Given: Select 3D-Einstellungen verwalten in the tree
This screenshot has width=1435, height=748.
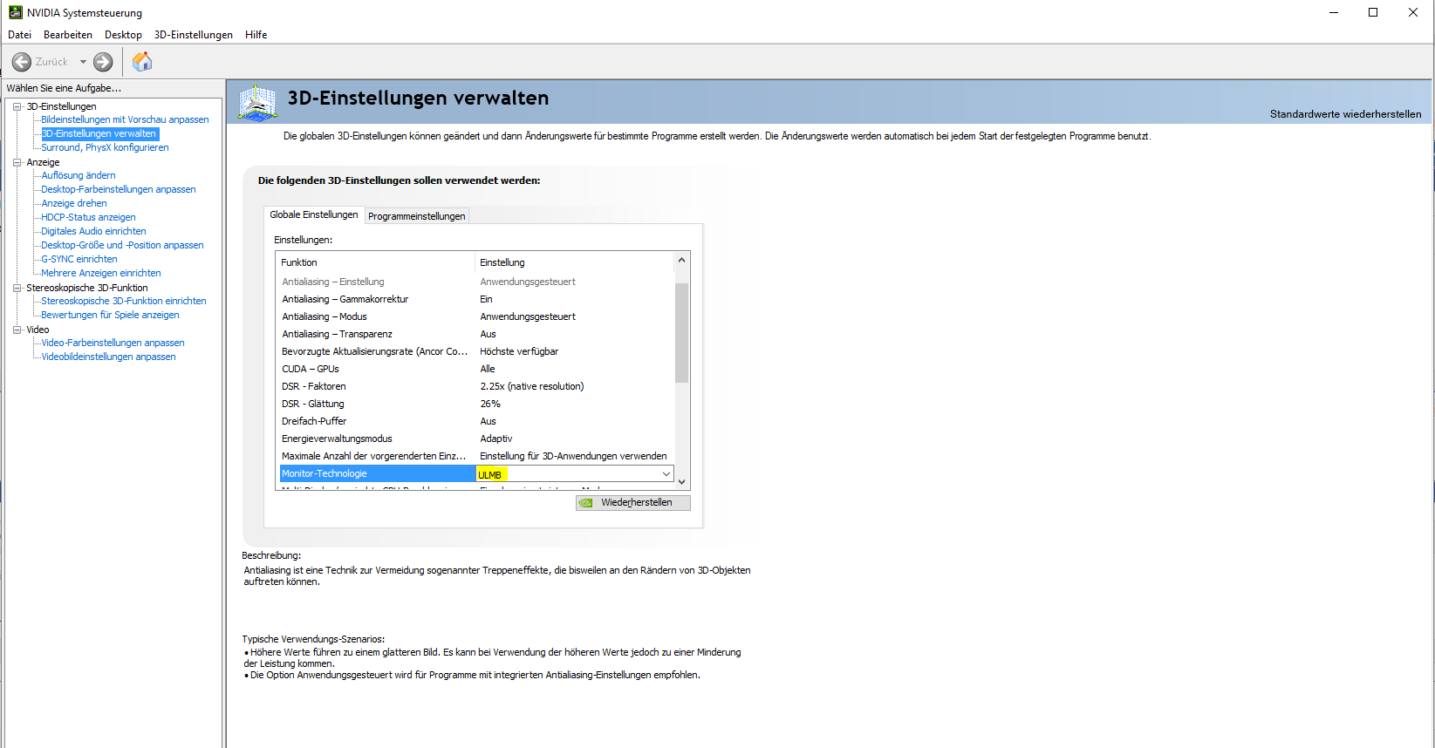Looking at the screenshot, I should tap(99, 133).
